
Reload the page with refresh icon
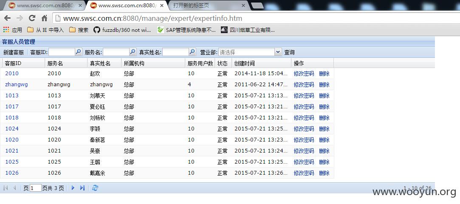click(x=32, y=18)
